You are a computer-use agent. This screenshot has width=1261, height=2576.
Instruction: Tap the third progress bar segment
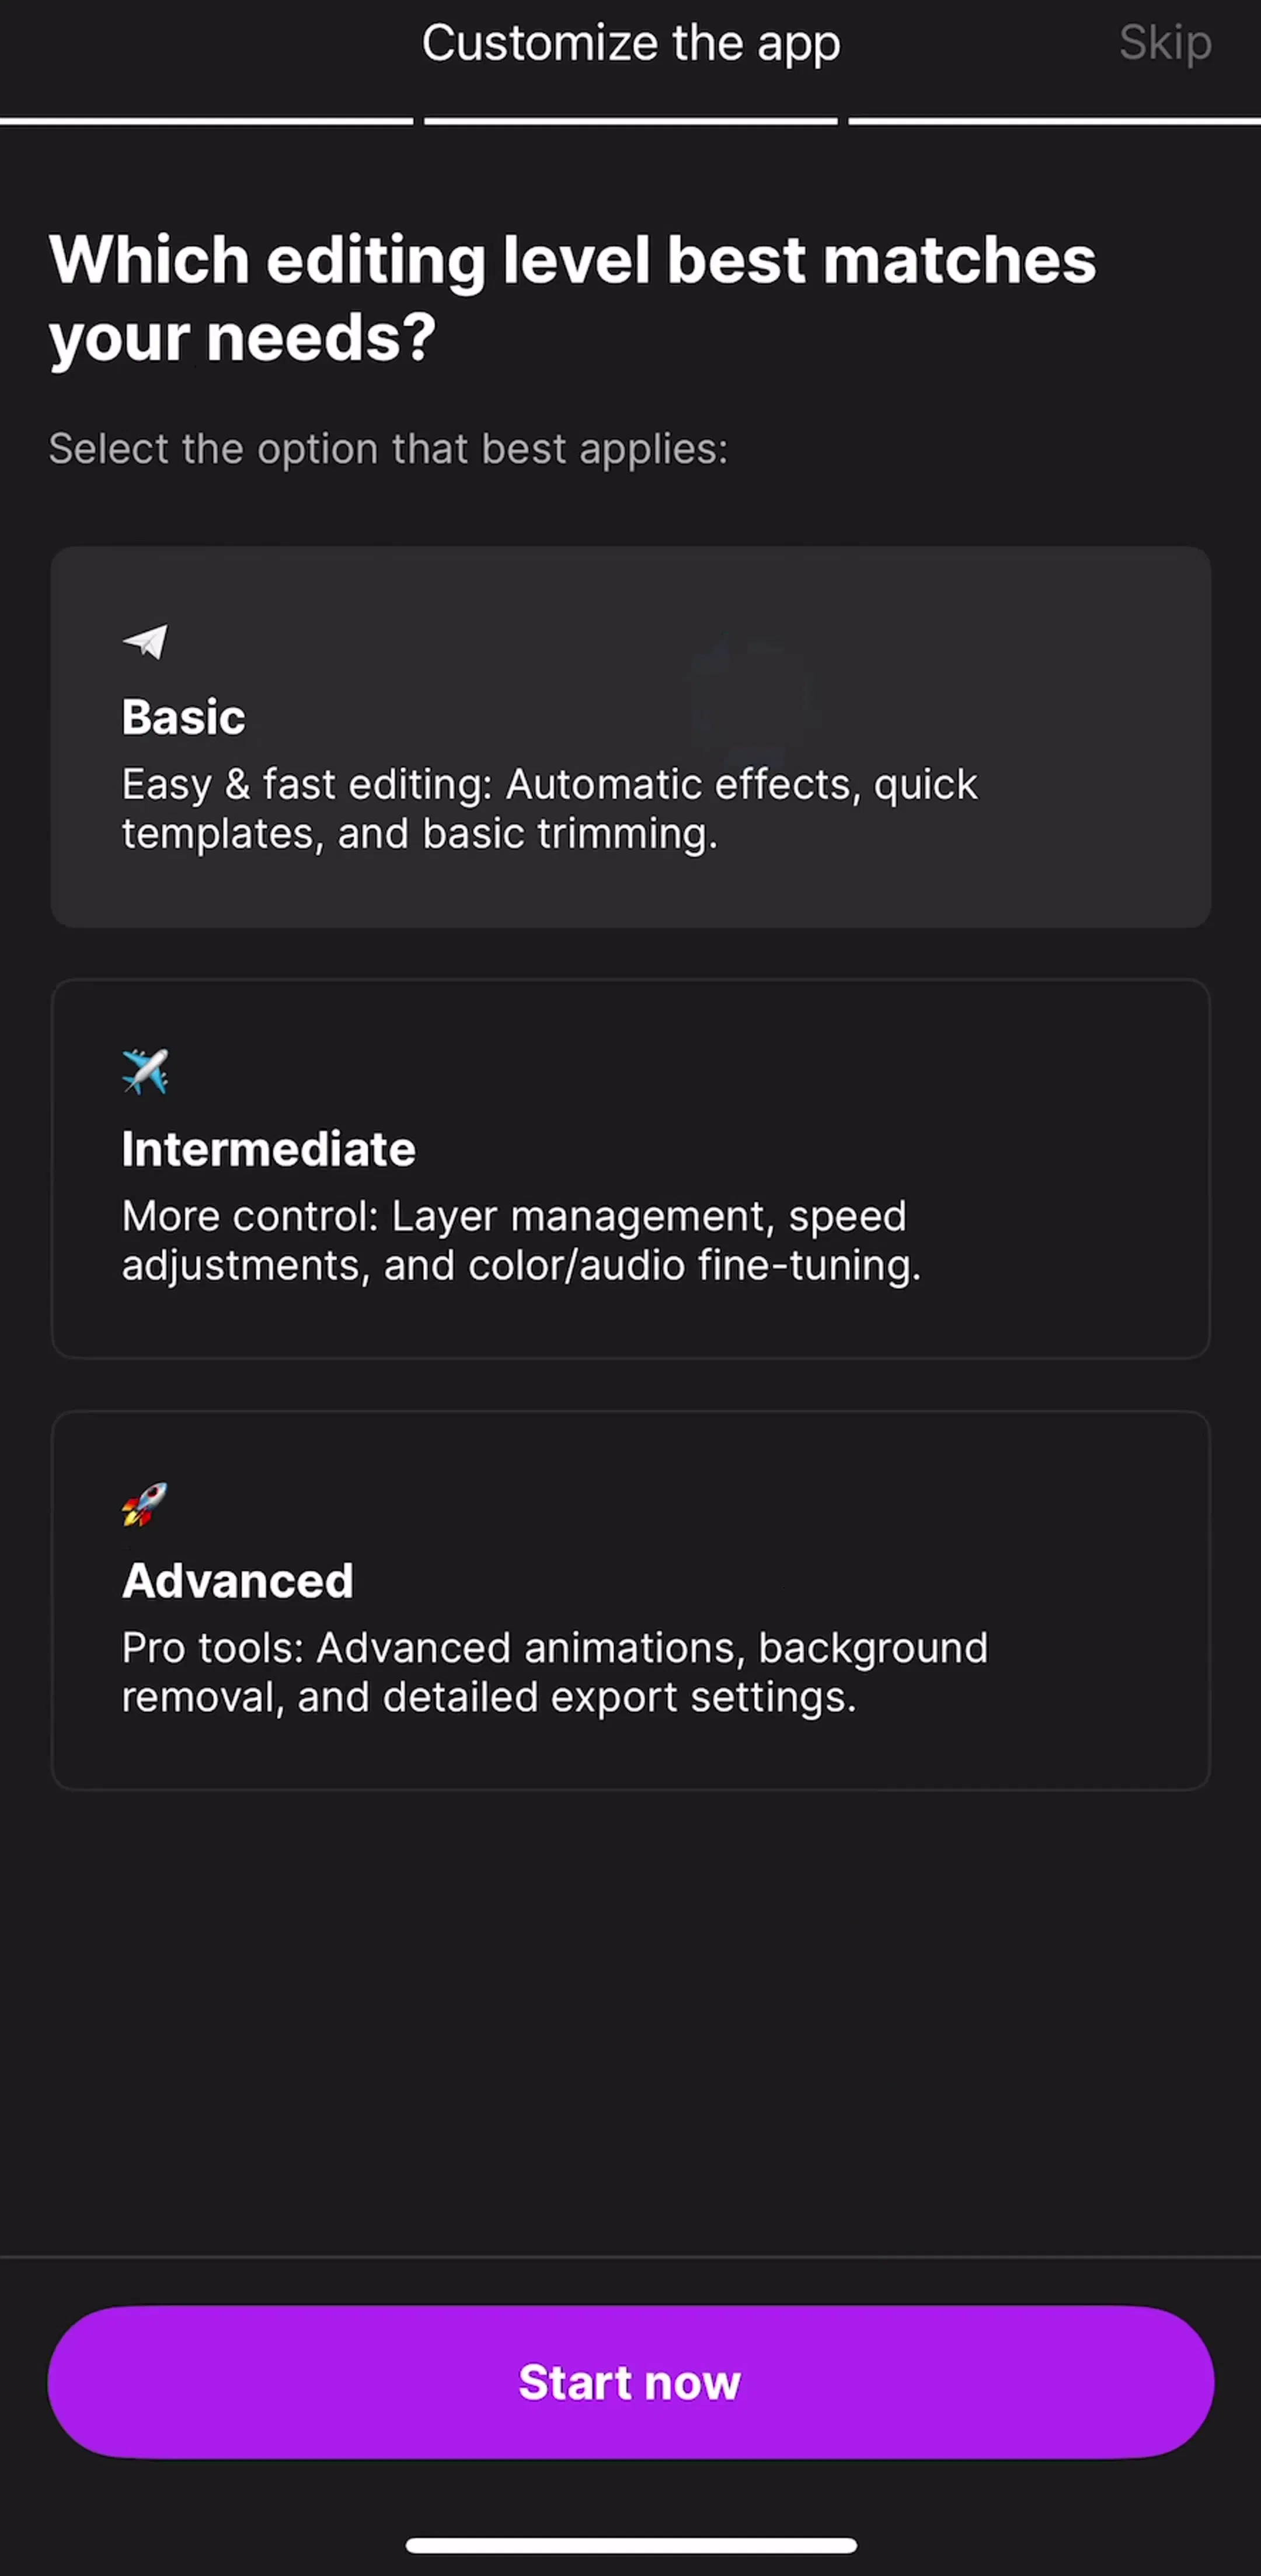(1055, 121)
